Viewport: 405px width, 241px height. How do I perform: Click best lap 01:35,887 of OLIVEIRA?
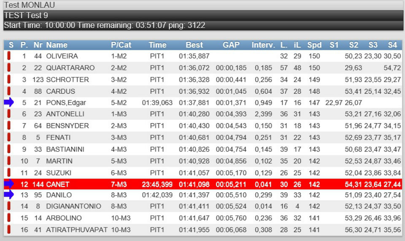194,56
